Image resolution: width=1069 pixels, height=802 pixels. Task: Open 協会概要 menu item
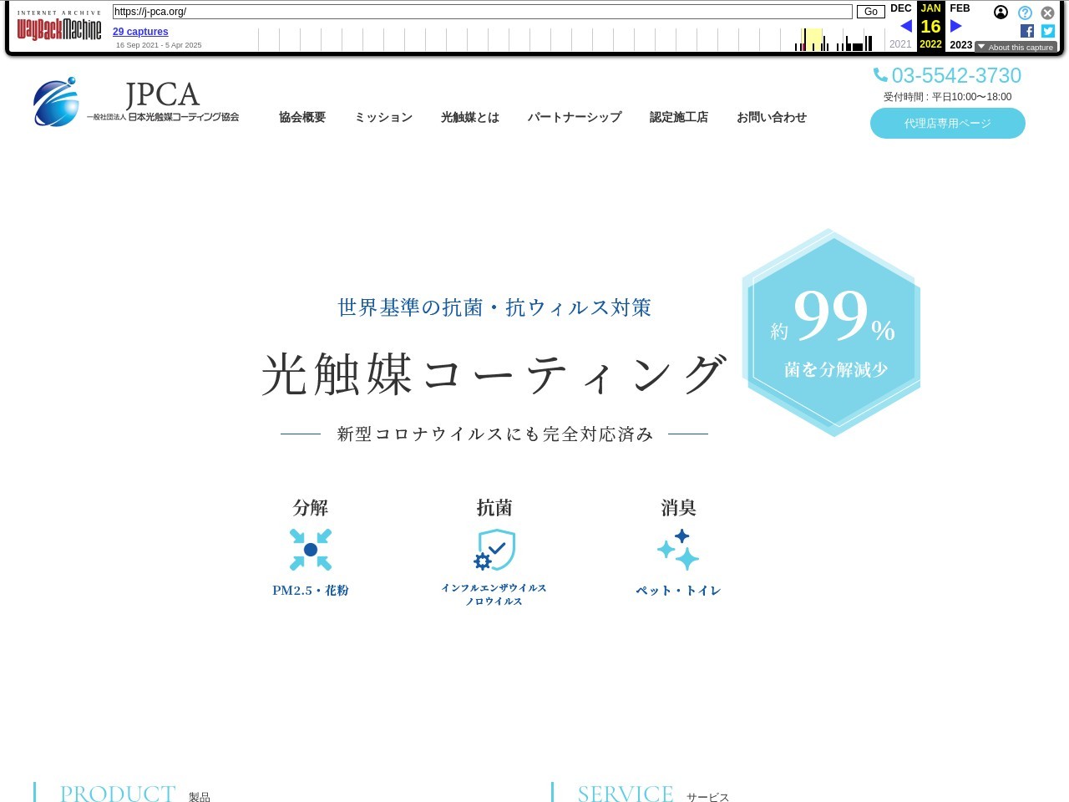(302, 118)
